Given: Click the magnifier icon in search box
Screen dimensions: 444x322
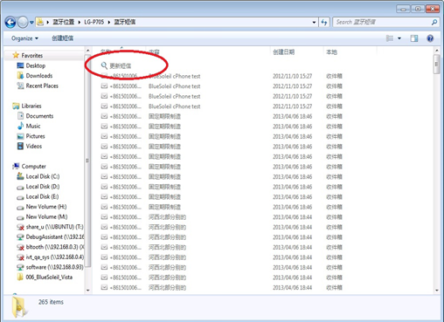Looking at the screenshot, I should coord(434,22).
